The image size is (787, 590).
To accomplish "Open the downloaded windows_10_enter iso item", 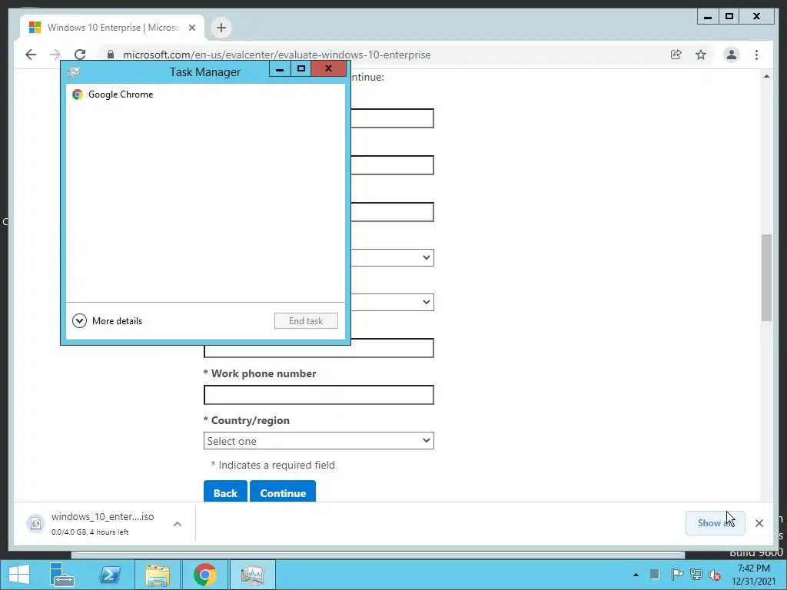I will [x=102, y=523].
